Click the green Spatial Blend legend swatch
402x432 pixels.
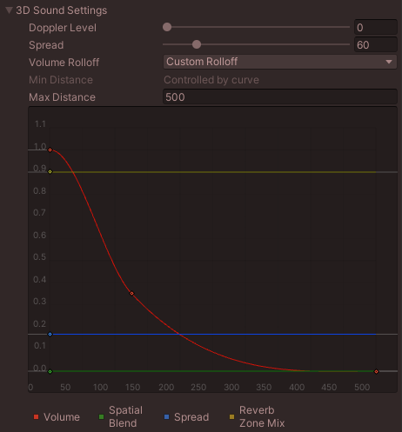[101, 417]
